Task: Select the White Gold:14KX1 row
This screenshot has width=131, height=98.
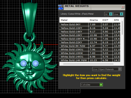Action: (x=90, y=57)
